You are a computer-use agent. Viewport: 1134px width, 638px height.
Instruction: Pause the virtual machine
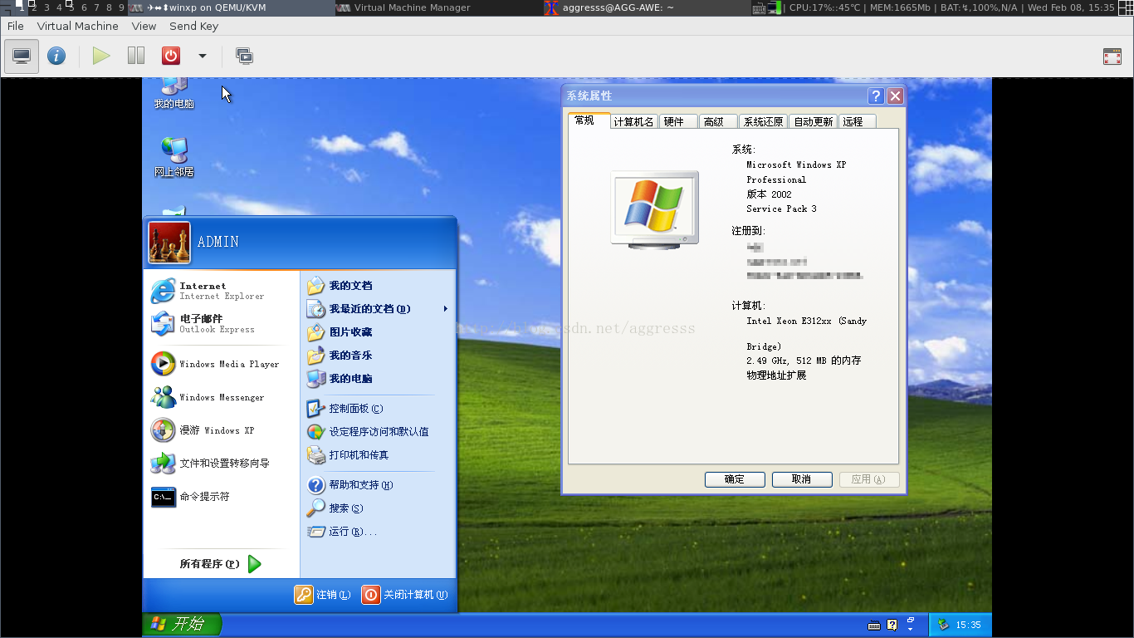click(136, 56)
